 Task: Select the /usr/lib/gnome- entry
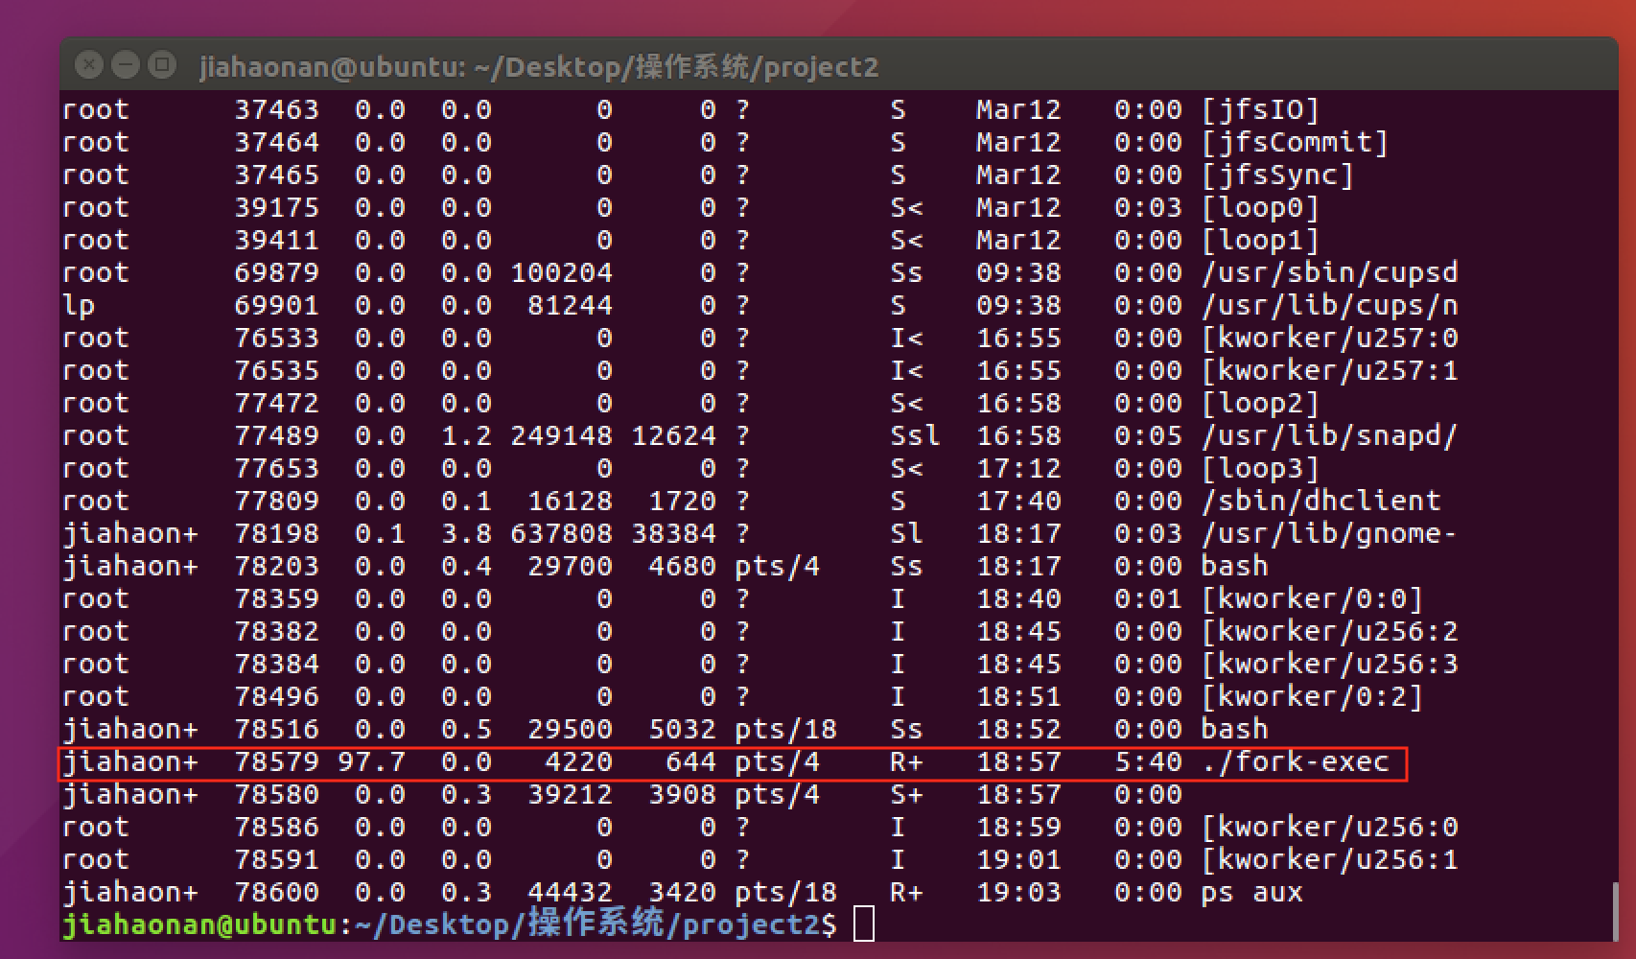[x=1330, y=533]
